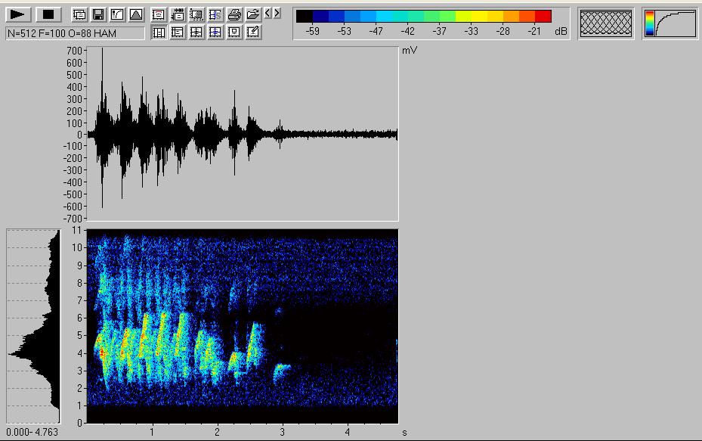Viewport: 702px width, 441px height.
Task: Toggle the pressed column-grid icon in second row
Action: [x=159, y=33]
